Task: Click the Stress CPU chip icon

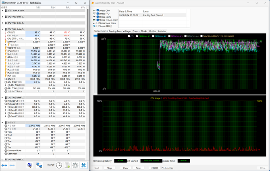Action: 94,10
